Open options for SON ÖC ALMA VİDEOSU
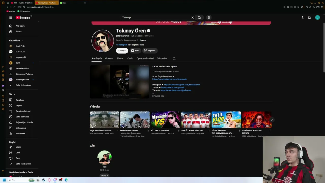Image resolution: width=325 pixels, height=183 pixels. tap(209, 131)
